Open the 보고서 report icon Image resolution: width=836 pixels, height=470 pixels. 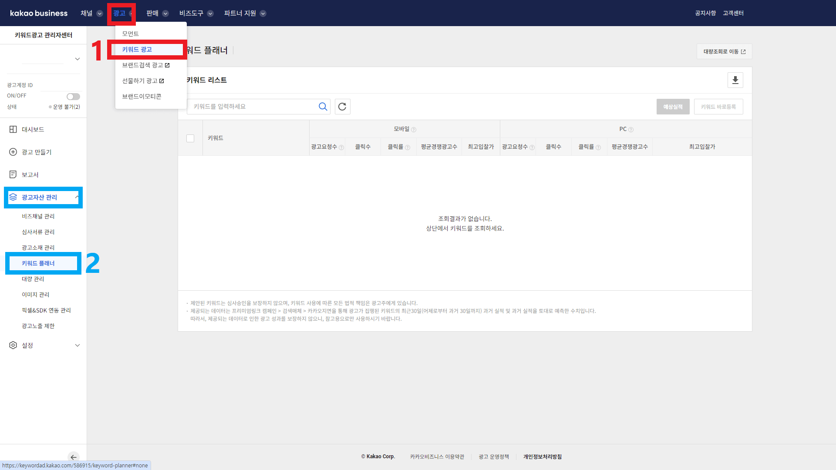(13, 174)
